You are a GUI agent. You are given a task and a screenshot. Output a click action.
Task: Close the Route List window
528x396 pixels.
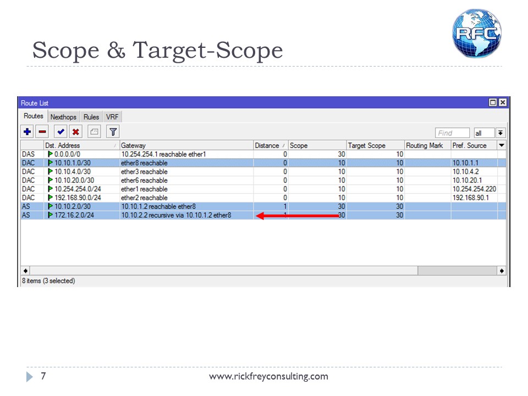coord(502,102)
